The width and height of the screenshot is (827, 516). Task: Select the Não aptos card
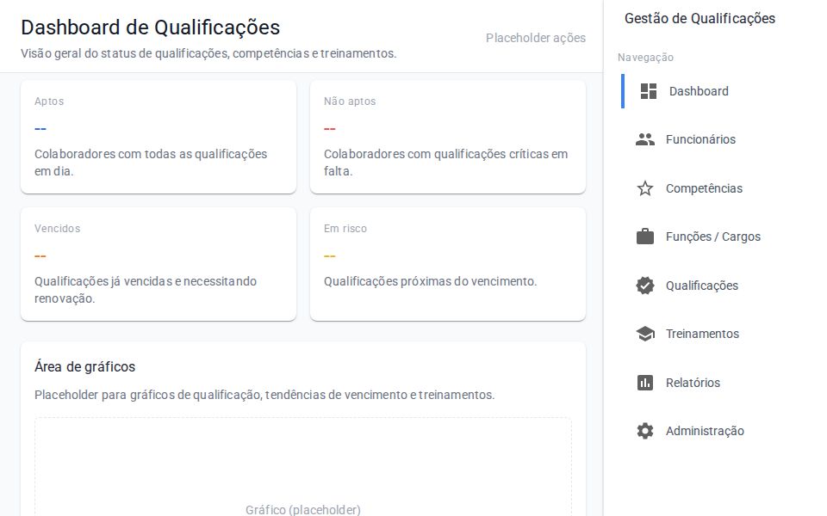click(448, 136)
